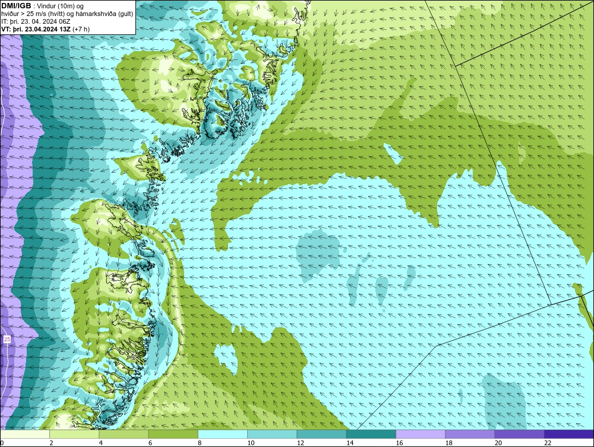Click the legend tick label '22'
The image size is (594, 447).
(548, 443)
